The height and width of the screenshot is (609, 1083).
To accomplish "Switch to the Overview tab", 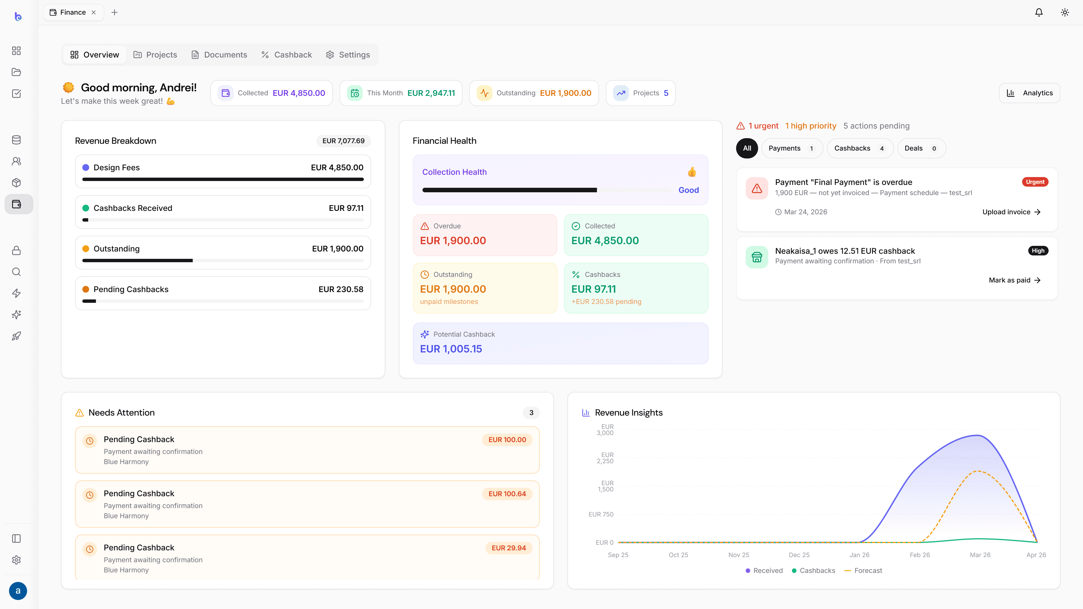I will click(x=94, y=55).
